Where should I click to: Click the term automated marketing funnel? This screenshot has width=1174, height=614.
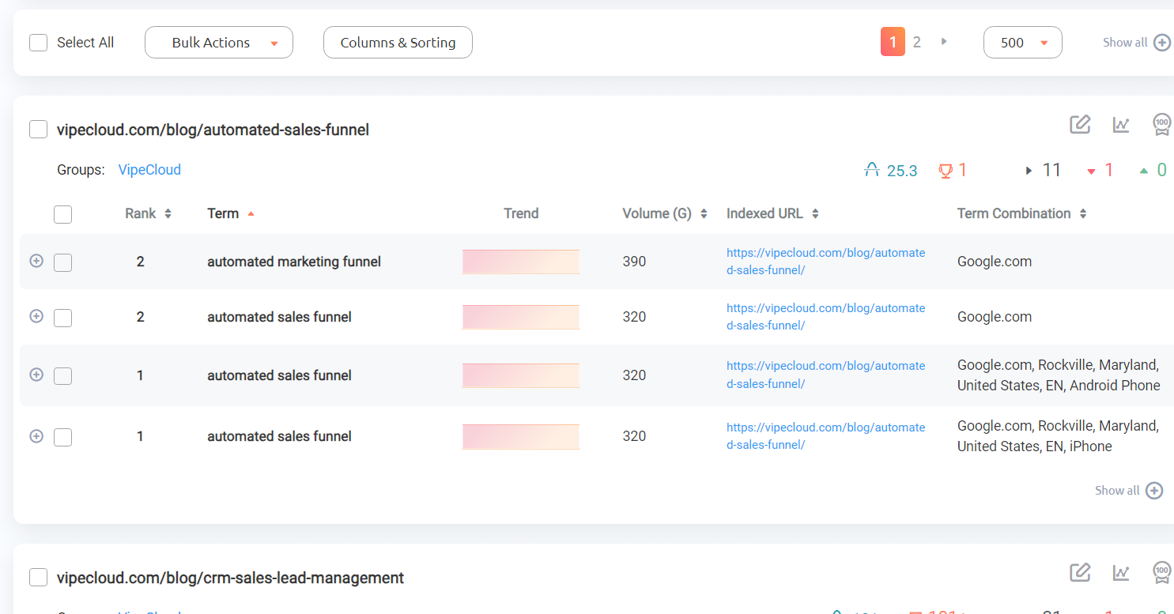coord(294,262)
